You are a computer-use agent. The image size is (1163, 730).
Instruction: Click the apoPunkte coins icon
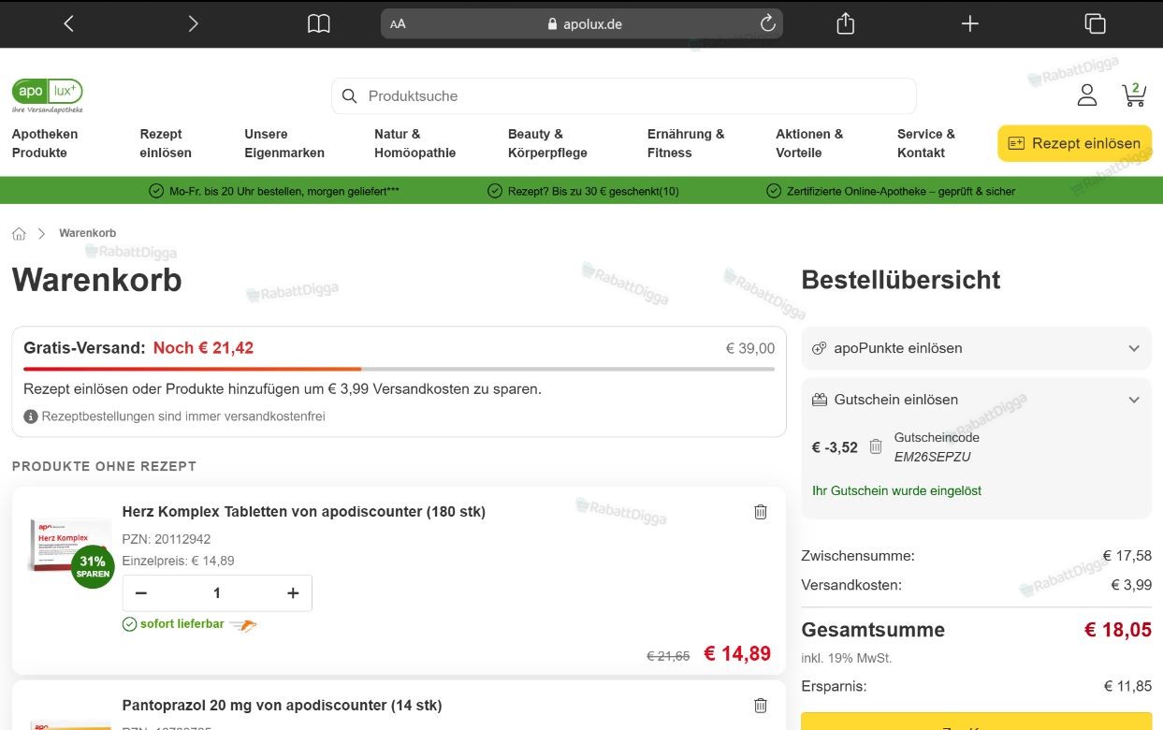tap(820, 348)
